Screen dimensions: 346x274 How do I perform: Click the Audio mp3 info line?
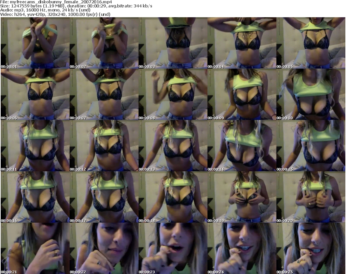tap(45, 10)
